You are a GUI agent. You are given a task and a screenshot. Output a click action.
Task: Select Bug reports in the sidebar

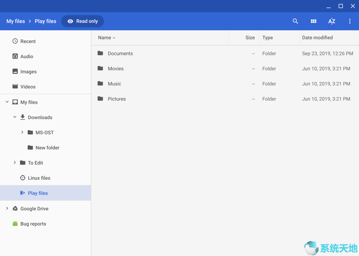point(46,224)
